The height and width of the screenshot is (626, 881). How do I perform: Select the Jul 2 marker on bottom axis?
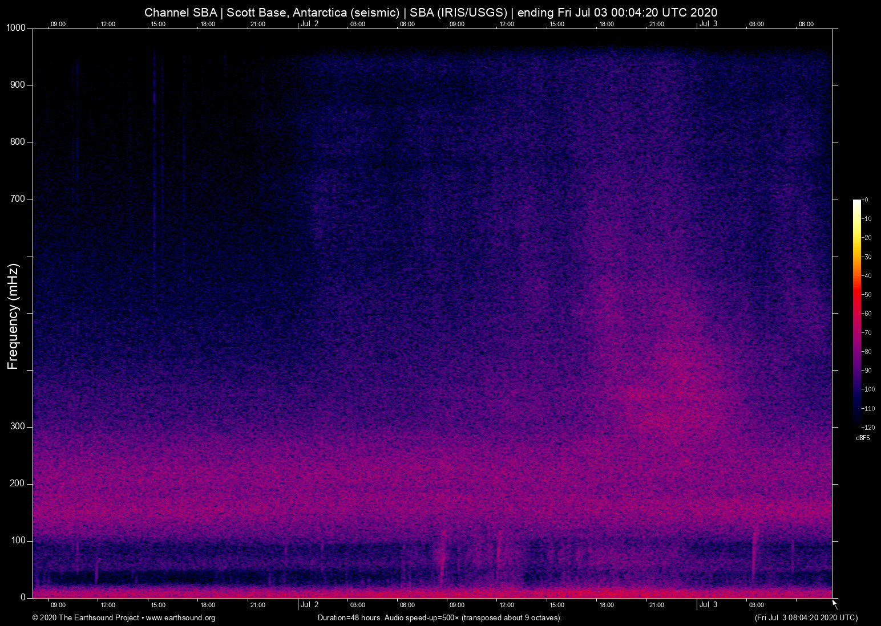point(309,604)
